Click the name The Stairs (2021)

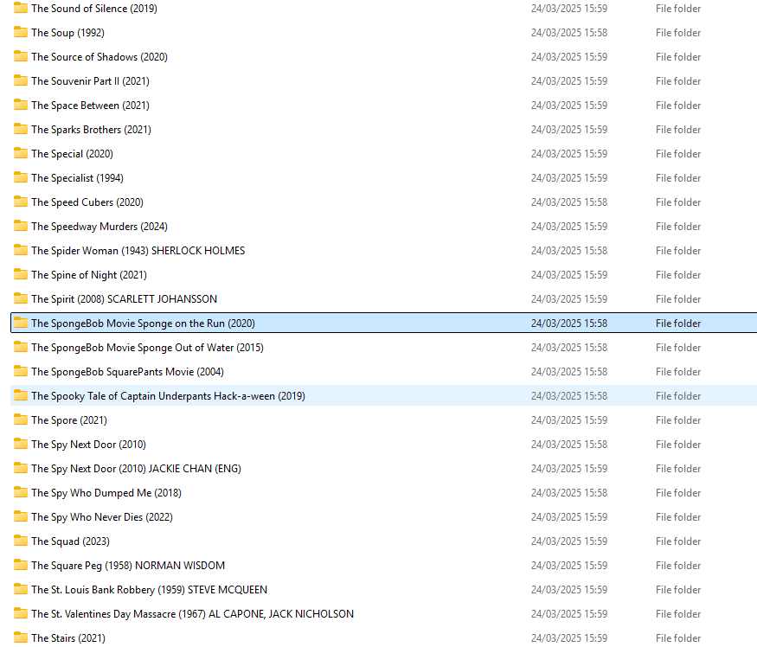(x=68, y=637)
